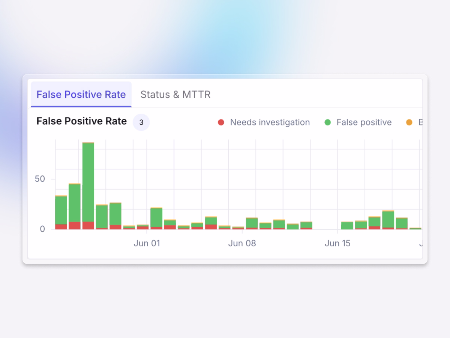Open the Jun 08 axis label options

(x=242, y=243)
